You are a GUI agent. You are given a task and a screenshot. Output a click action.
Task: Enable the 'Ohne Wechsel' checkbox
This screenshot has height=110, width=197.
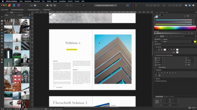157,67
